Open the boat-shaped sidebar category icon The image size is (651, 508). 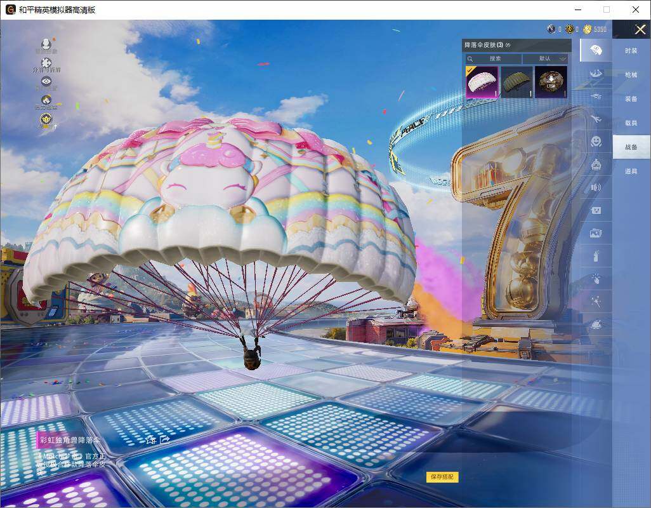click(596, 74)
